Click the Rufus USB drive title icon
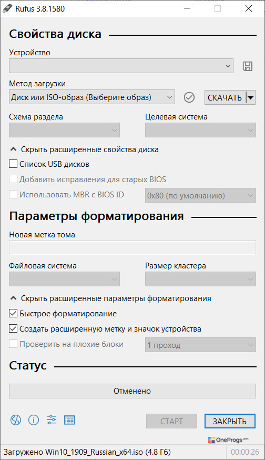The image size is (265, 460). coord(7,8)
